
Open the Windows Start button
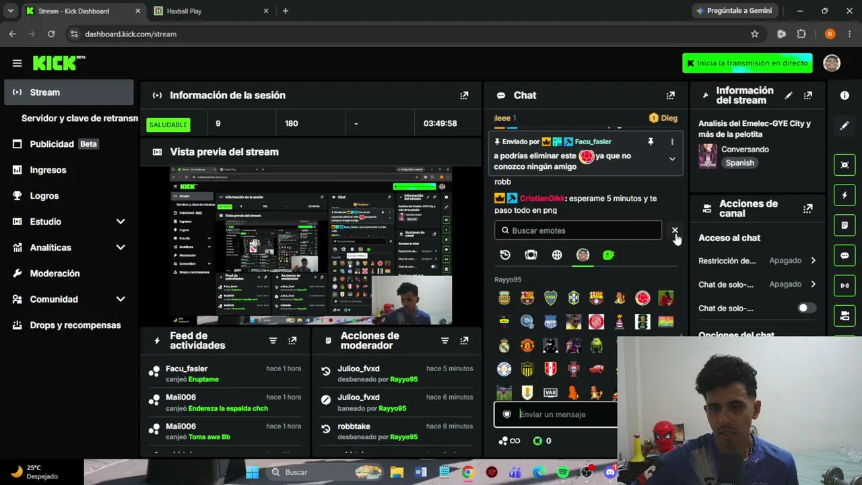pyautogui.click(x=253, y=472)
